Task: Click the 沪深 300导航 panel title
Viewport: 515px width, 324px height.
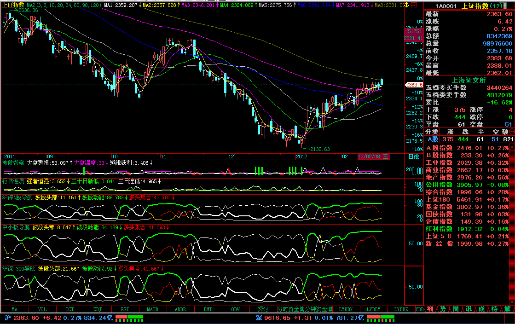Action: 19,269
